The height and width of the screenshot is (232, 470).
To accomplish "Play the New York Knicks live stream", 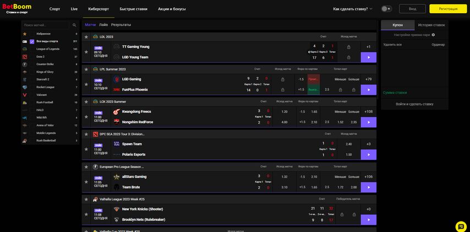I will point(368,219).
